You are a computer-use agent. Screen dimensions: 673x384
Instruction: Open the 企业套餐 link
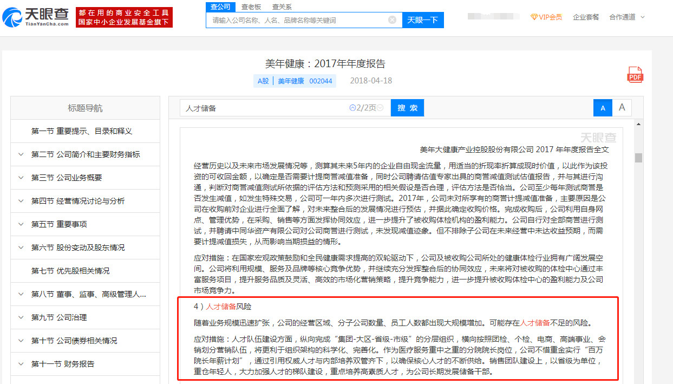coord(586,17)
